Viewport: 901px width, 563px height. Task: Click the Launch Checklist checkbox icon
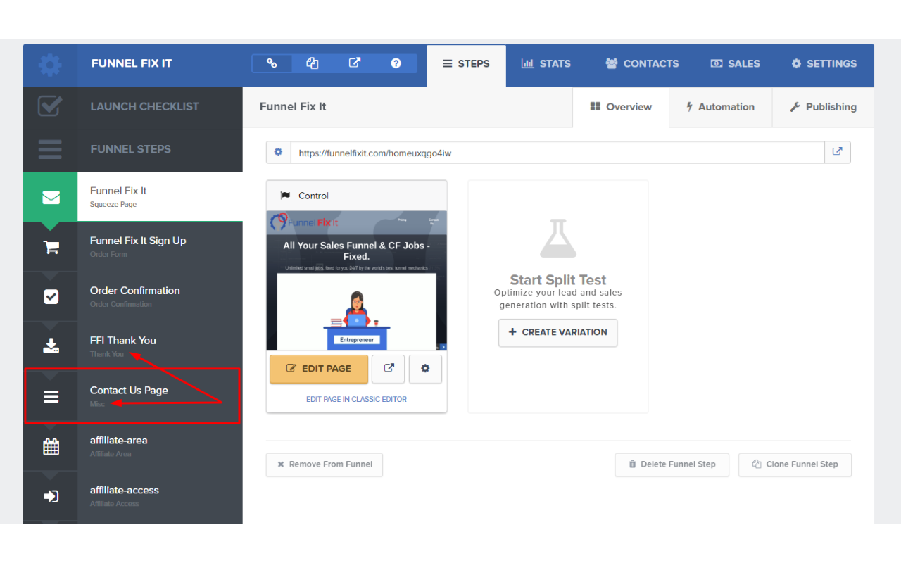point(50,107)
